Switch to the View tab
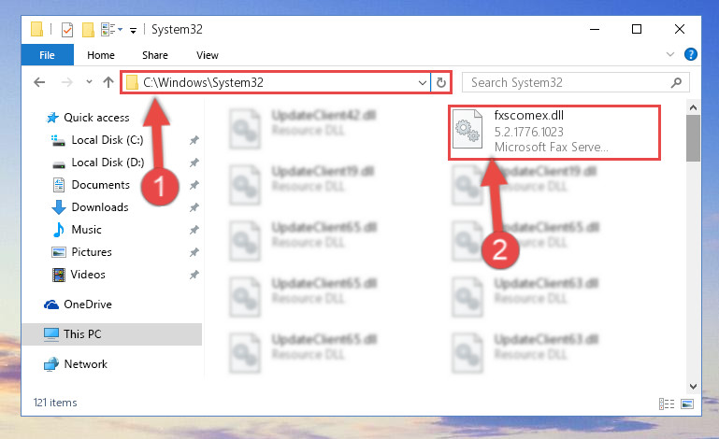 208,55
